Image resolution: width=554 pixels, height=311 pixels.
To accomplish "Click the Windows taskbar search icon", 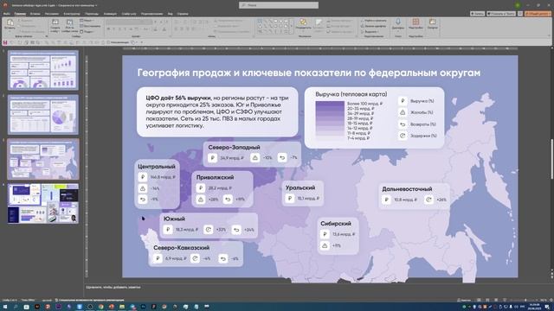I will (x=16, y=307).
